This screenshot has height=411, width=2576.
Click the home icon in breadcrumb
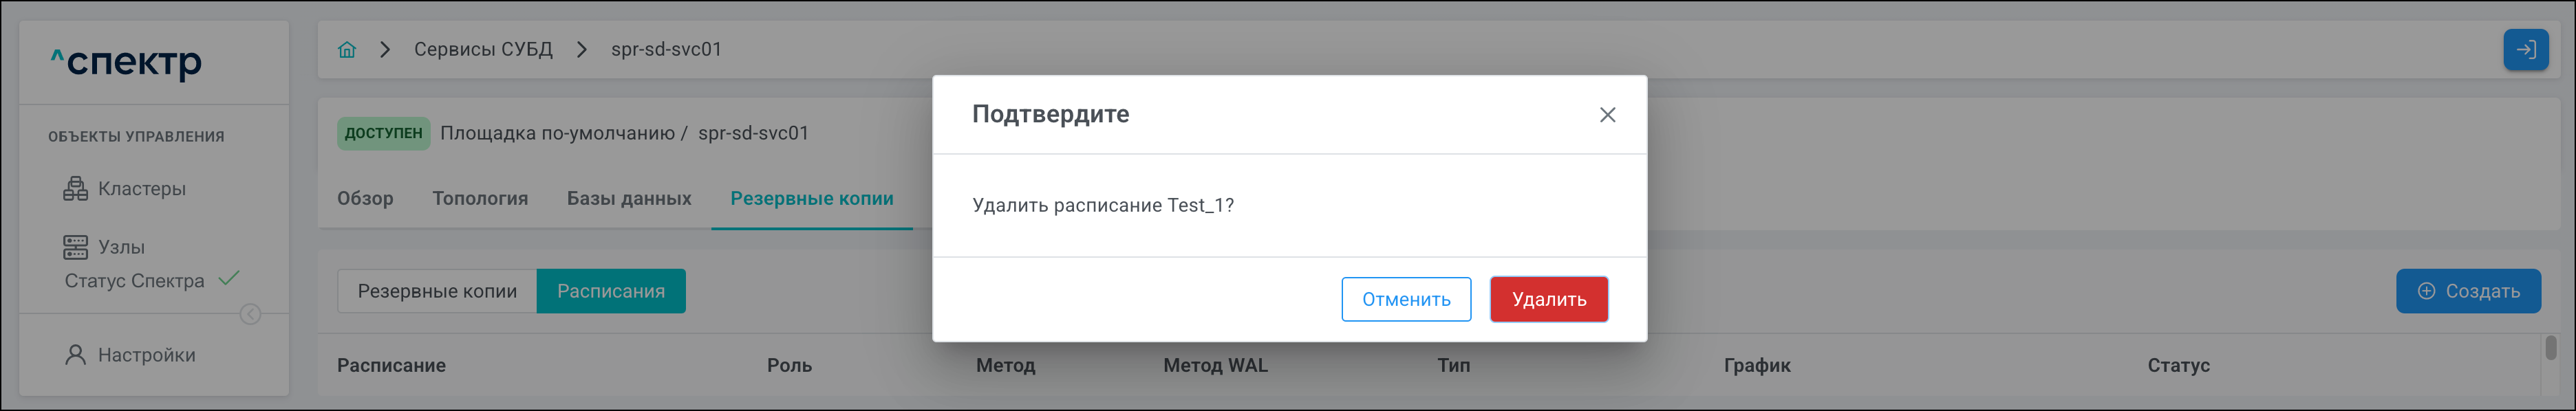(x=347, y=50)
